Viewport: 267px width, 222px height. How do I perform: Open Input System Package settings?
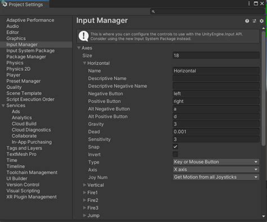tap(30, 51)
